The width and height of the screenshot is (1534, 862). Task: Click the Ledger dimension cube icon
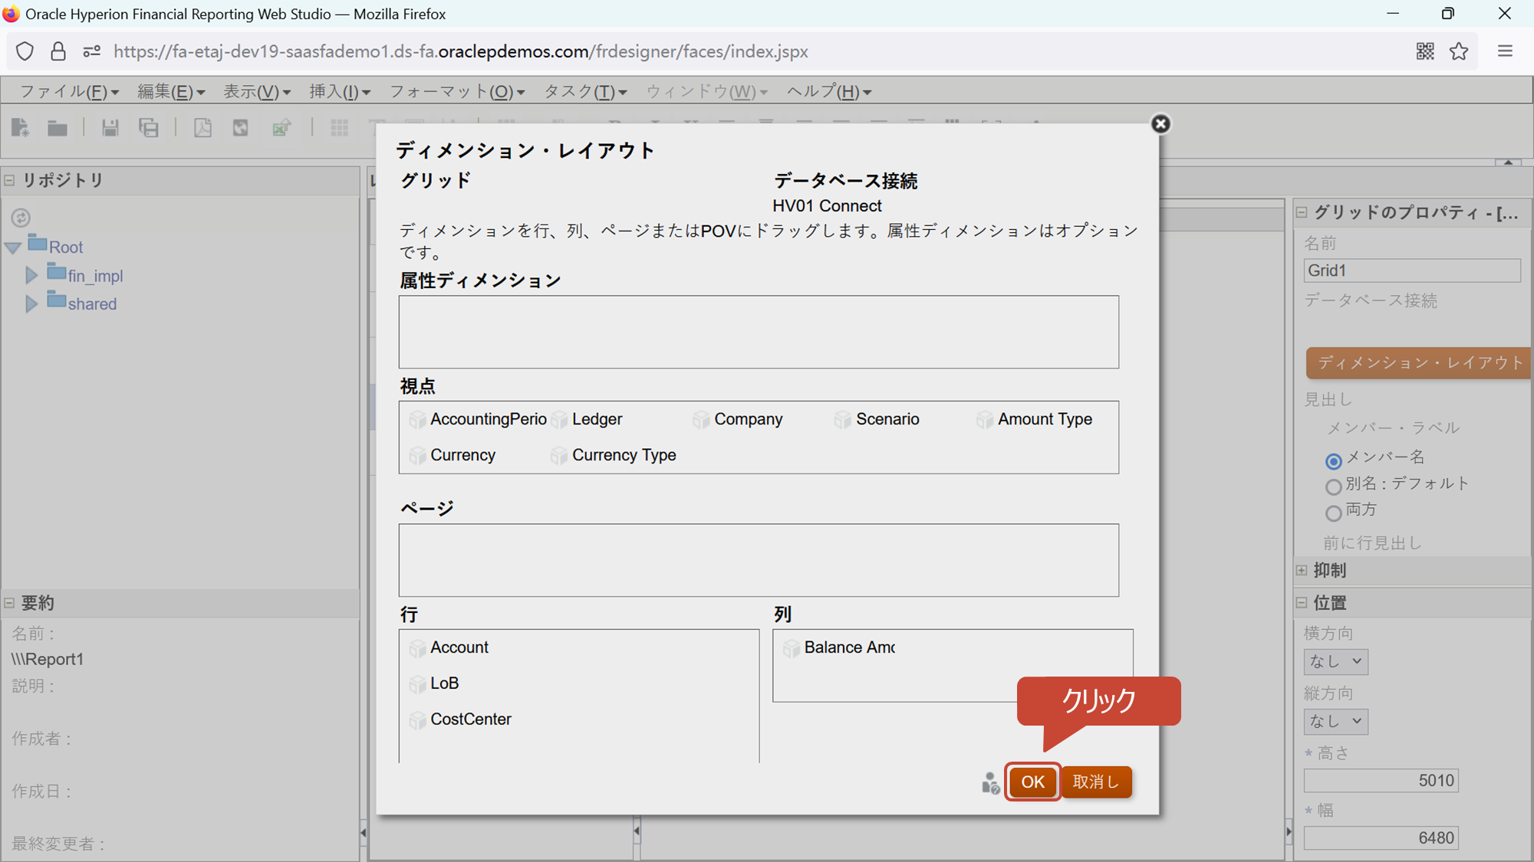pyautogui.click(x=560, y=420)
